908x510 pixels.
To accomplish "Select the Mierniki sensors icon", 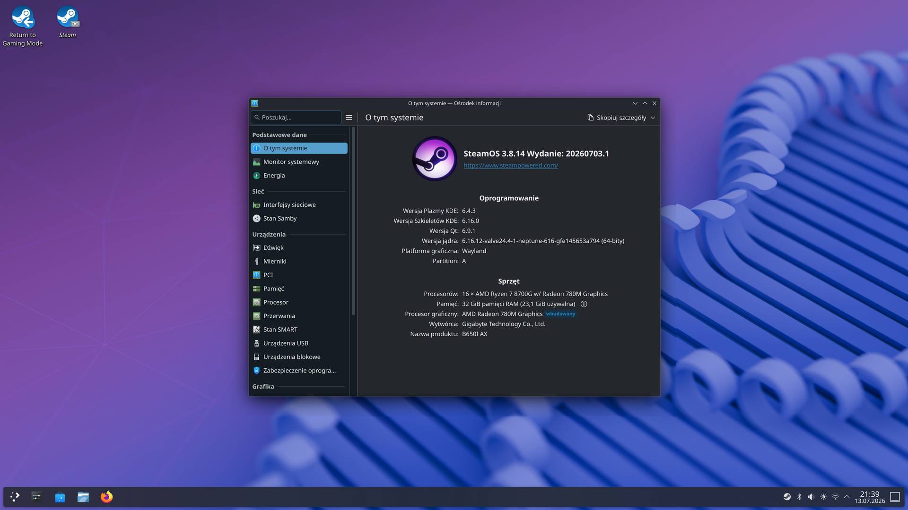I will tap(256, 262).
